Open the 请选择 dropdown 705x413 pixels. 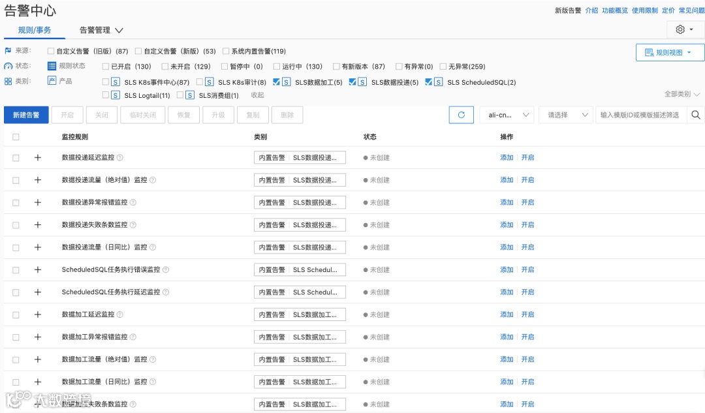(566, 115)
